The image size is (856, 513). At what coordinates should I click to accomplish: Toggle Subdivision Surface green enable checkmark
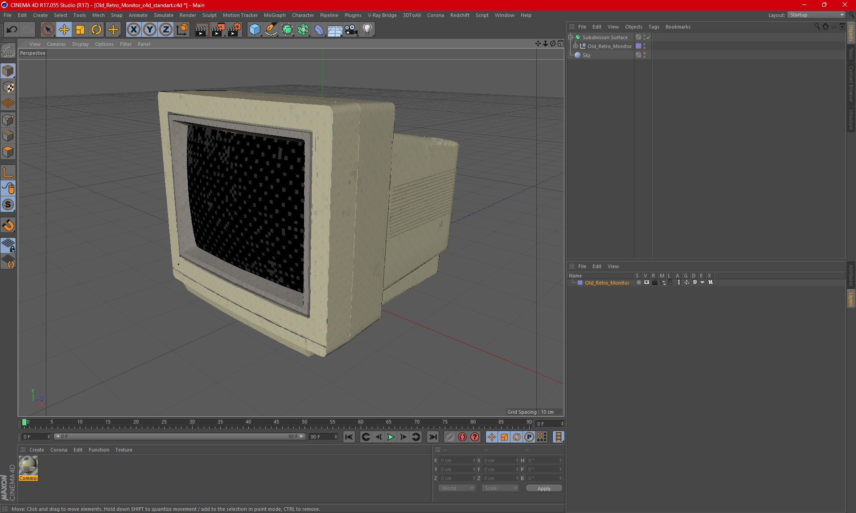(x=649, y=37)
